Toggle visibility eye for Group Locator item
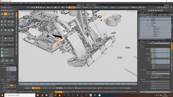The width and height of the screenshot is (173, 97). coord(139,28)
